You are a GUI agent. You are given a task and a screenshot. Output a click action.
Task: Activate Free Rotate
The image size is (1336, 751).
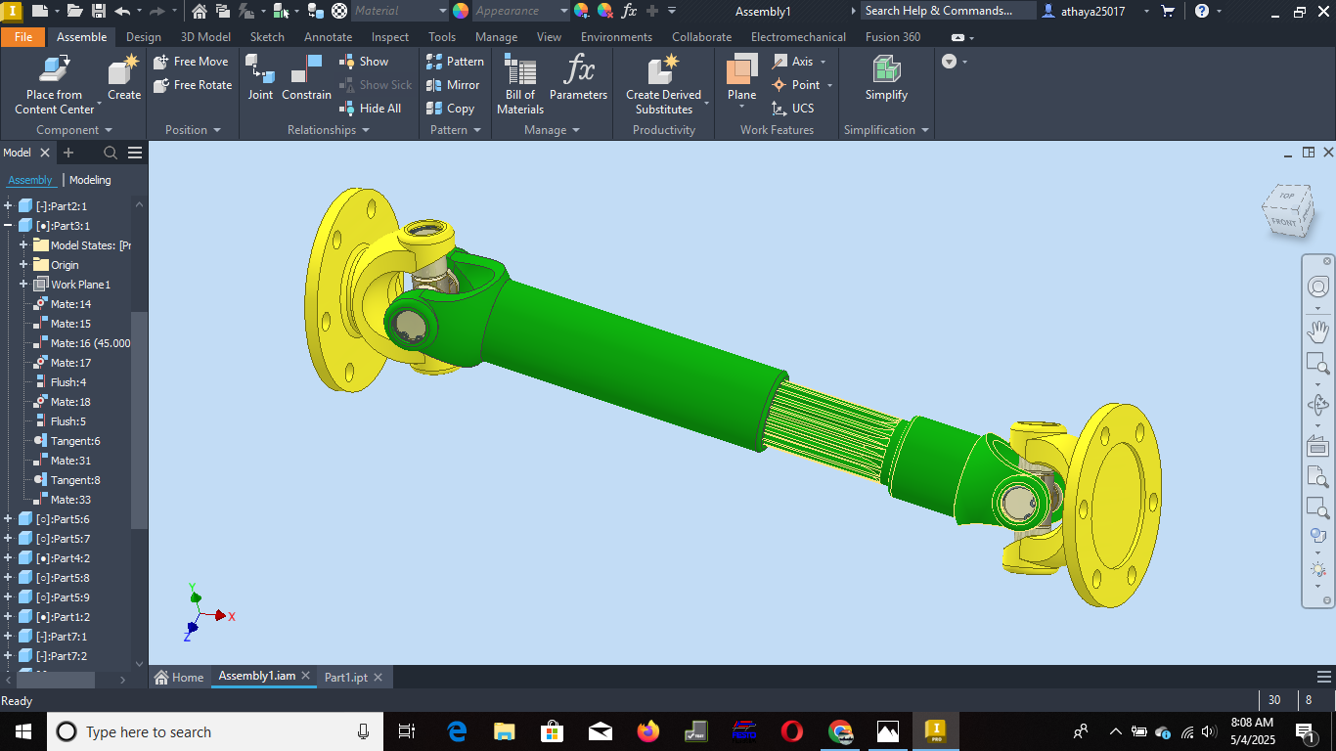click(x=193, y=85)
